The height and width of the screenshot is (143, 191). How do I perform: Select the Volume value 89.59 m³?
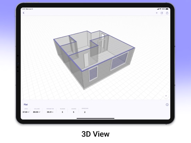(37, 112)
